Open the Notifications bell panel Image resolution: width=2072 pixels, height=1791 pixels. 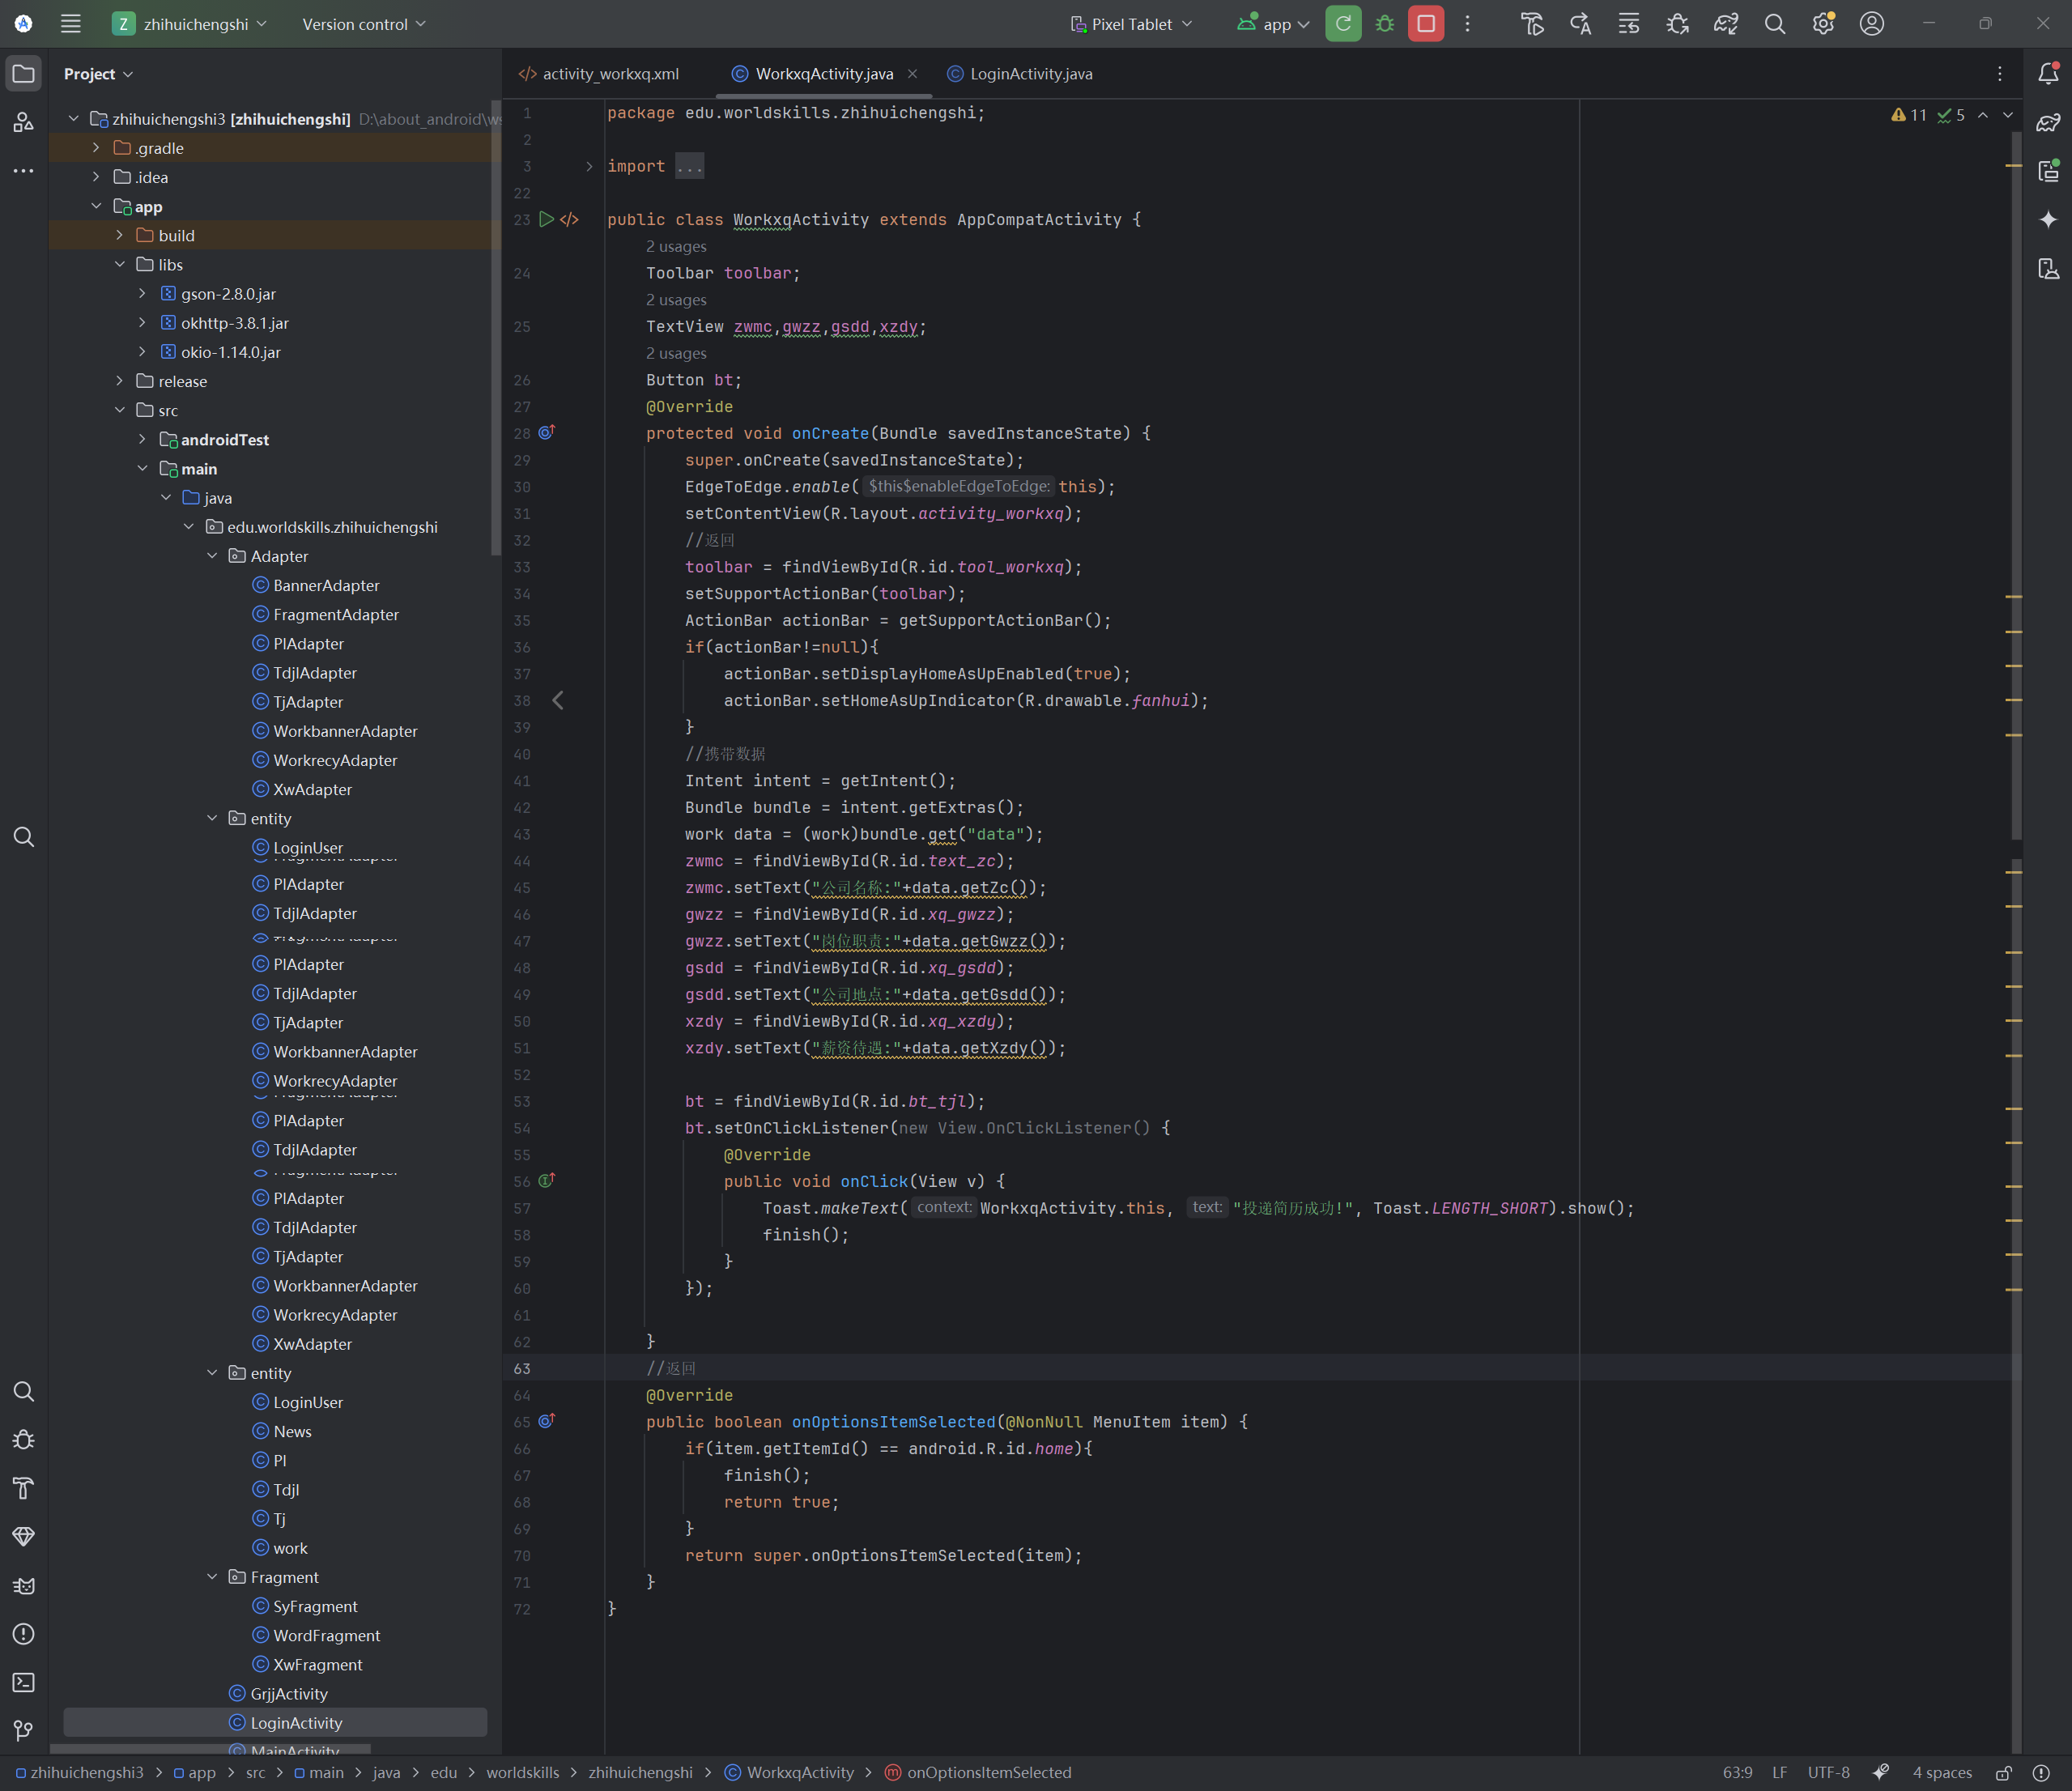(2047, 73)
